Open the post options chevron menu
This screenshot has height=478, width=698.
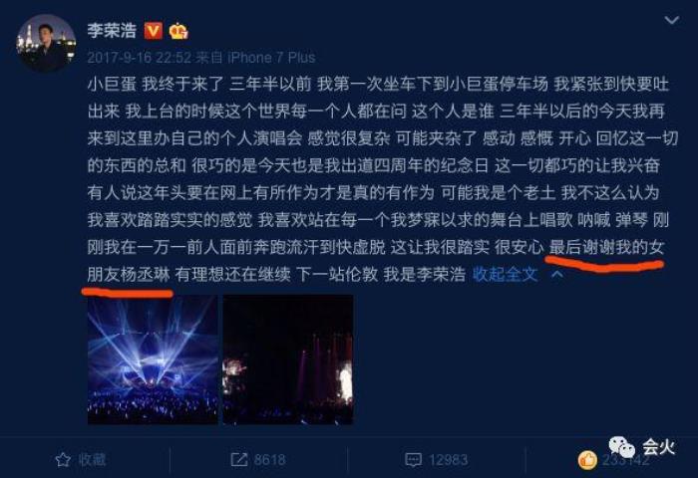pos(671,21)
